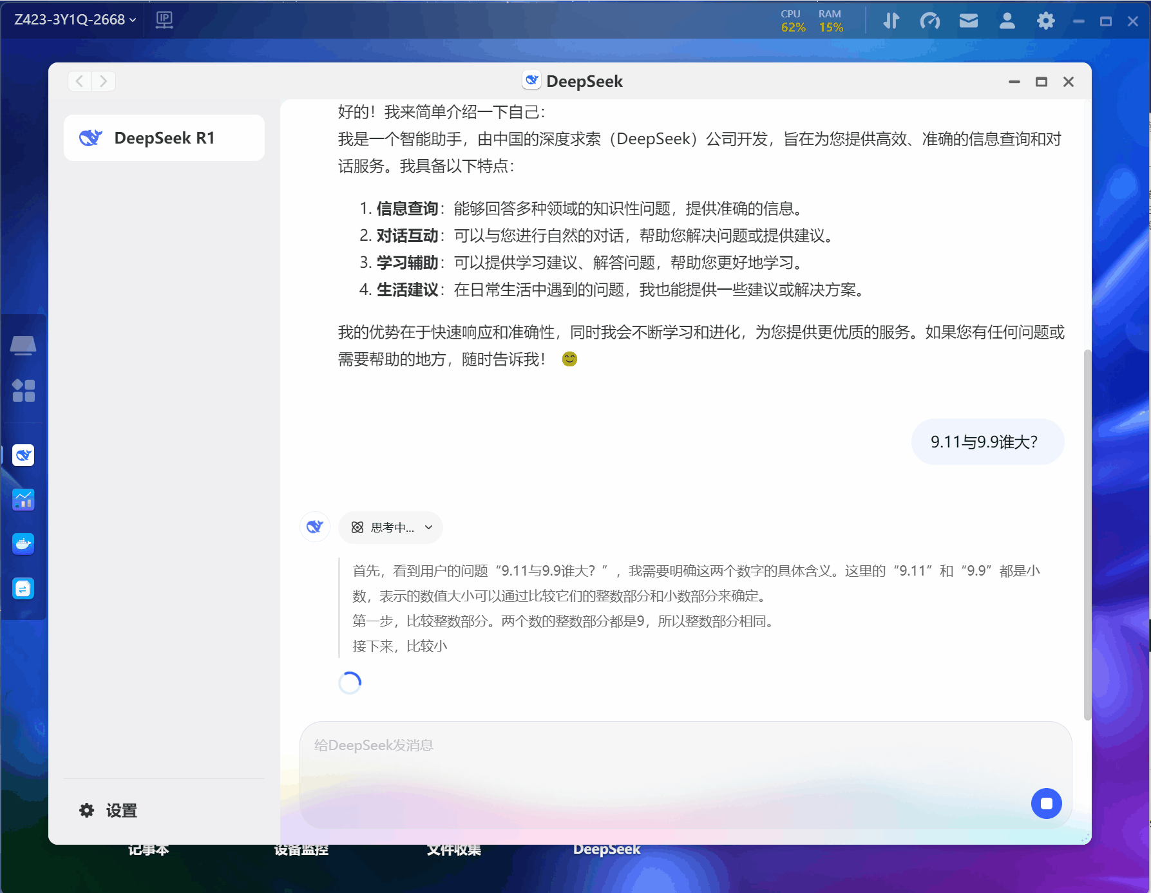1151x893 pixels.
Task: Open the transfer arrows icon in top bar
Action: point(891,21)
